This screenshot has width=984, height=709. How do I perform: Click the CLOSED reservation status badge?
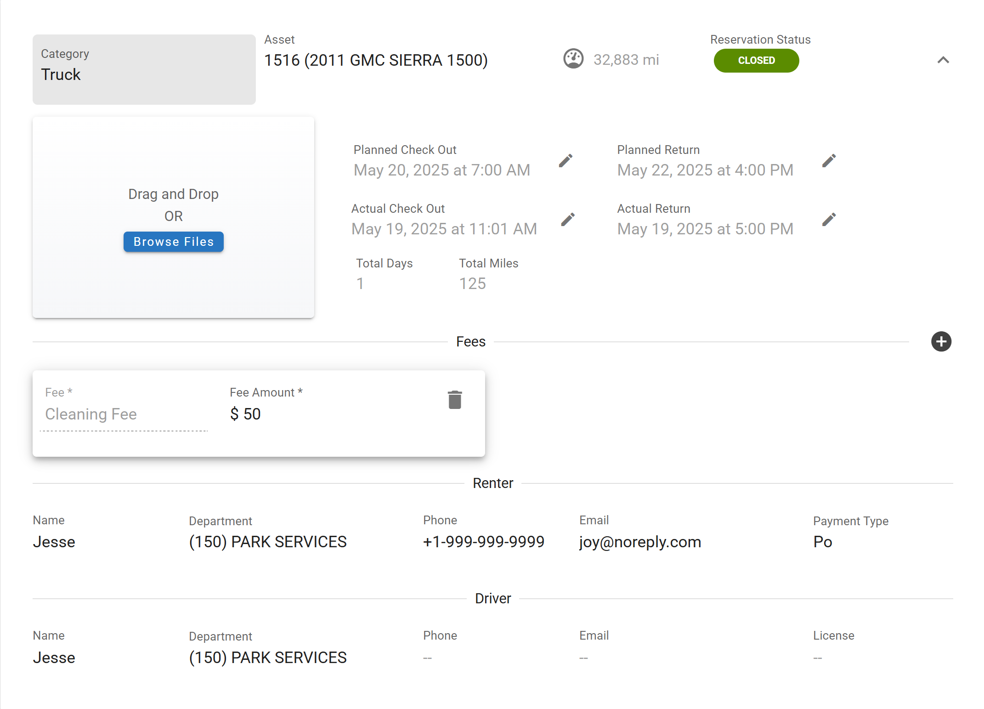click(x=756, y=61)
